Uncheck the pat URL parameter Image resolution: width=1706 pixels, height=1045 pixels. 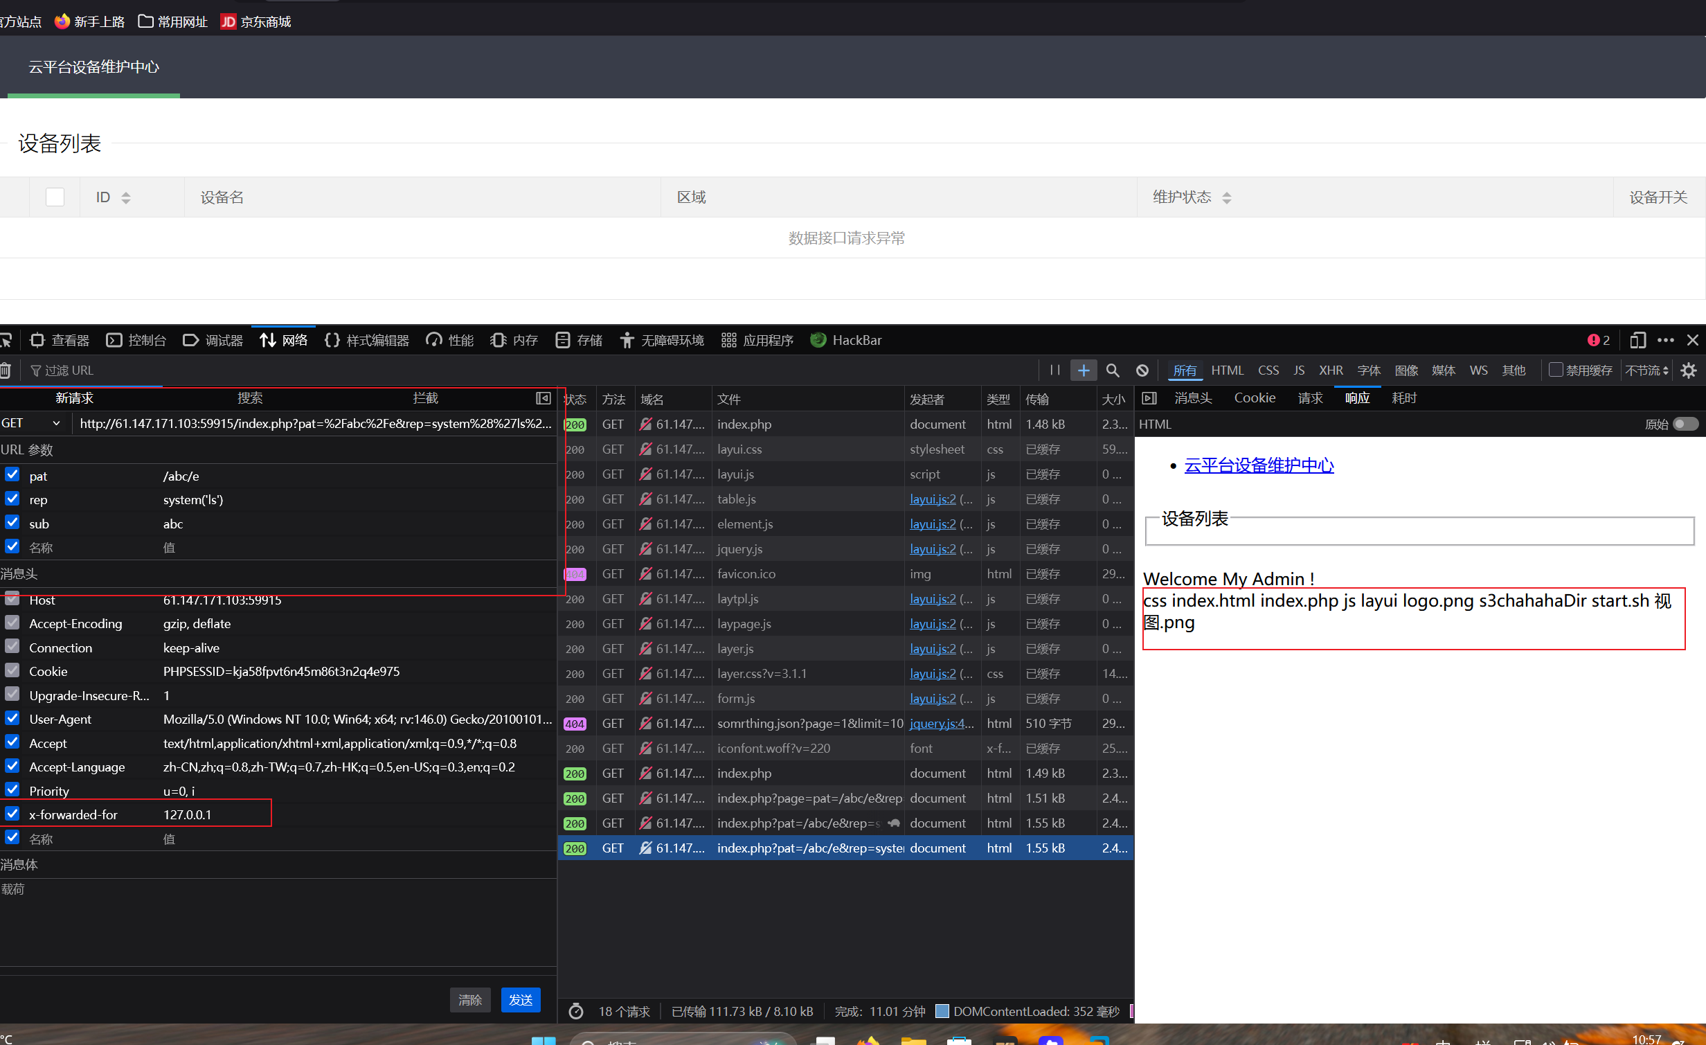click(x=12, y=475)
